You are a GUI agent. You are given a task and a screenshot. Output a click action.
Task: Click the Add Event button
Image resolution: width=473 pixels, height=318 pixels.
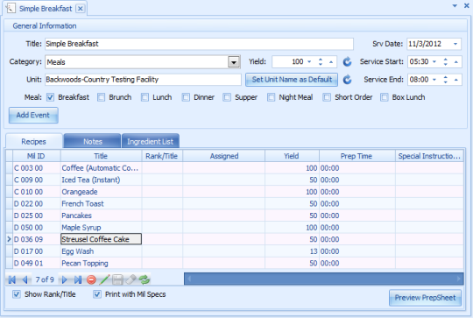[x=33, y=116]
